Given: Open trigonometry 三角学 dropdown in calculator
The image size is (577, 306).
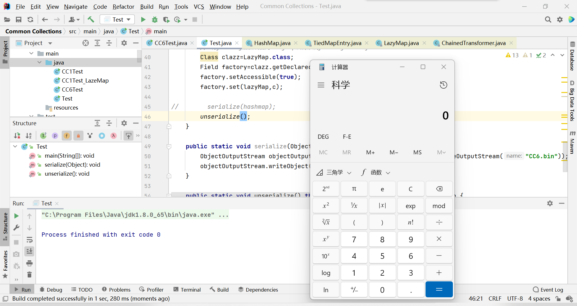Looking at the screenshot, I should 334,172.
